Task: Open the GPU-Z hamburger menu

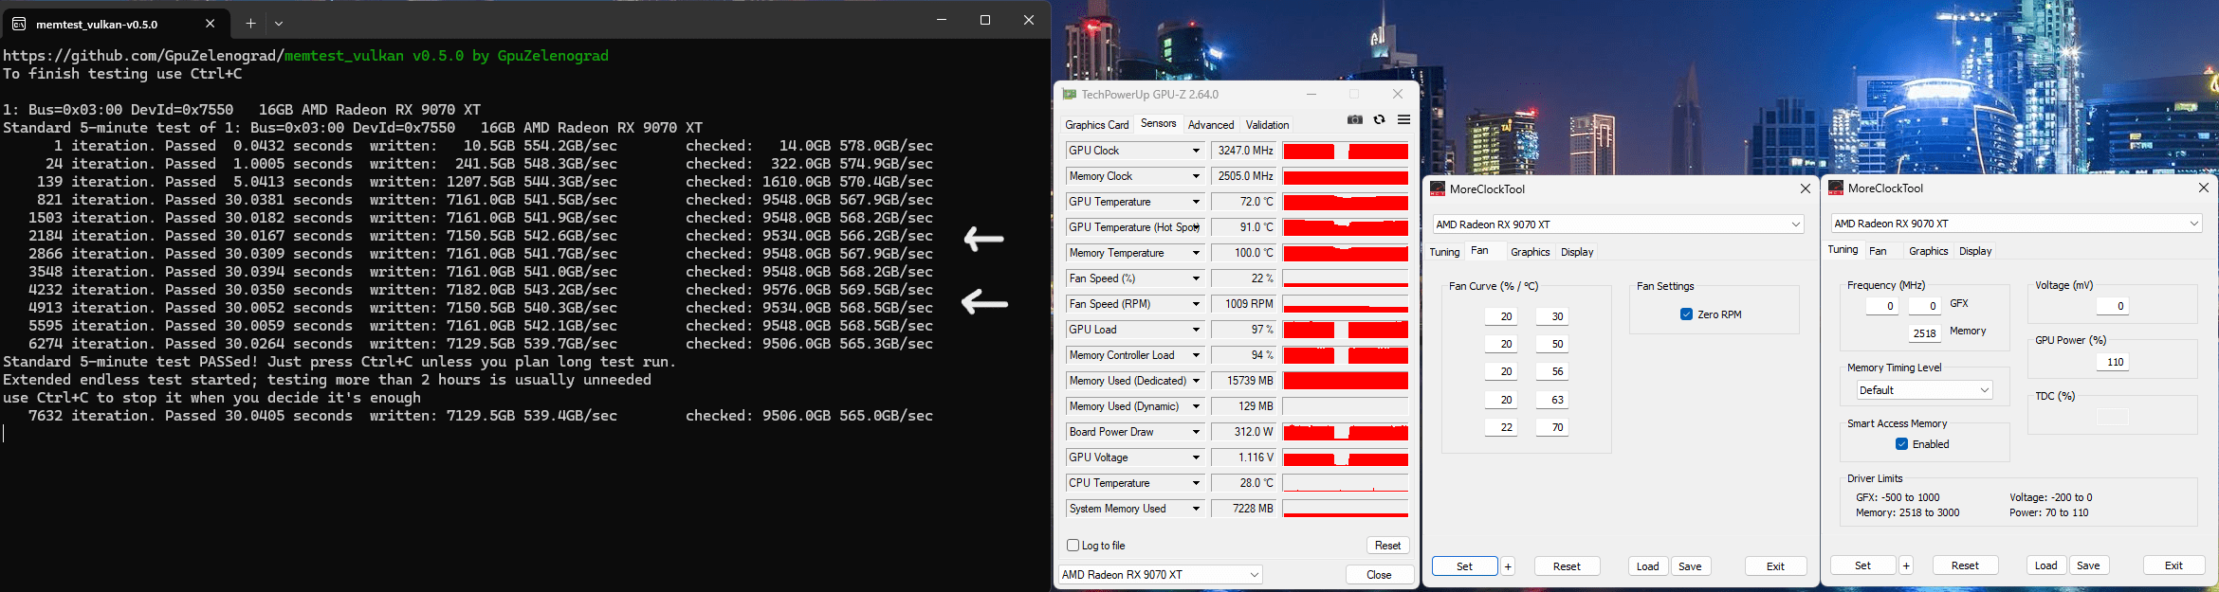Action: coord(1403,119)
